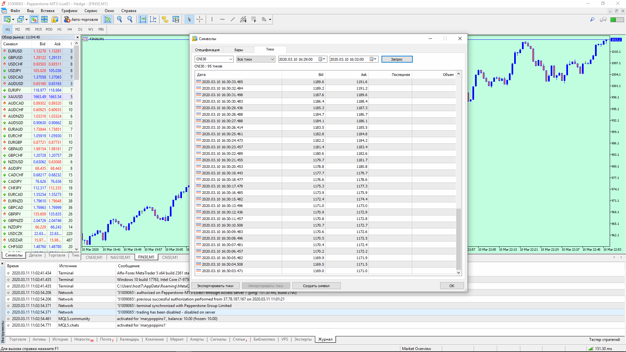Open the start date calendar dropdown
This screenshot has width=626, height=352.
322,59
